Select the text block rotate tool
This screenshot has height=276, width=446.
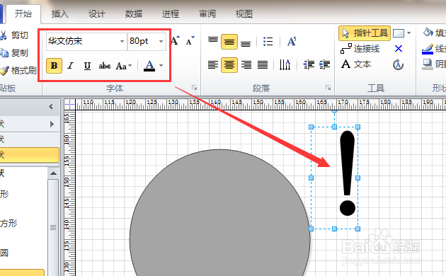point(398,65)
